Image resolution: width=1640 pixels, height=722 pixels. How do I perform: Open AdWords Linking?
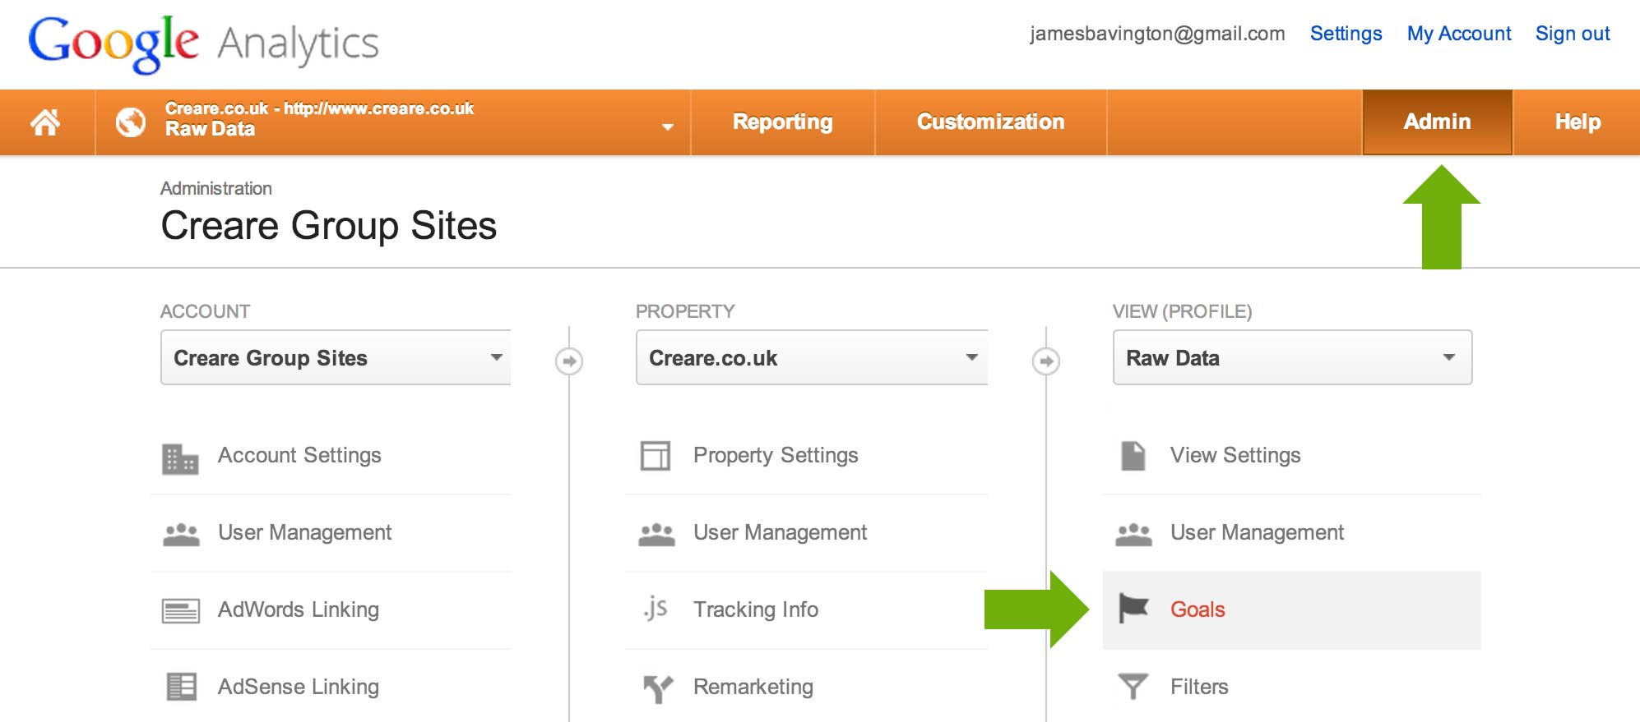tap(298, 609)
